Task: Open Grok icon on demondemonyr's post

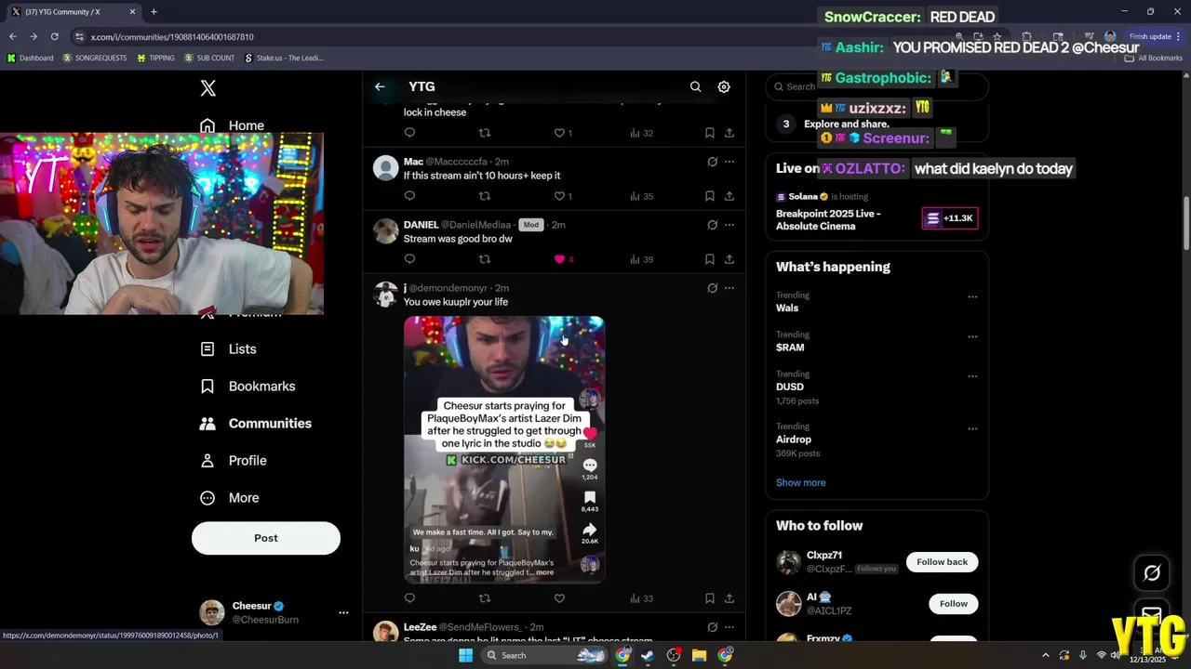Action: click(712, 288)
